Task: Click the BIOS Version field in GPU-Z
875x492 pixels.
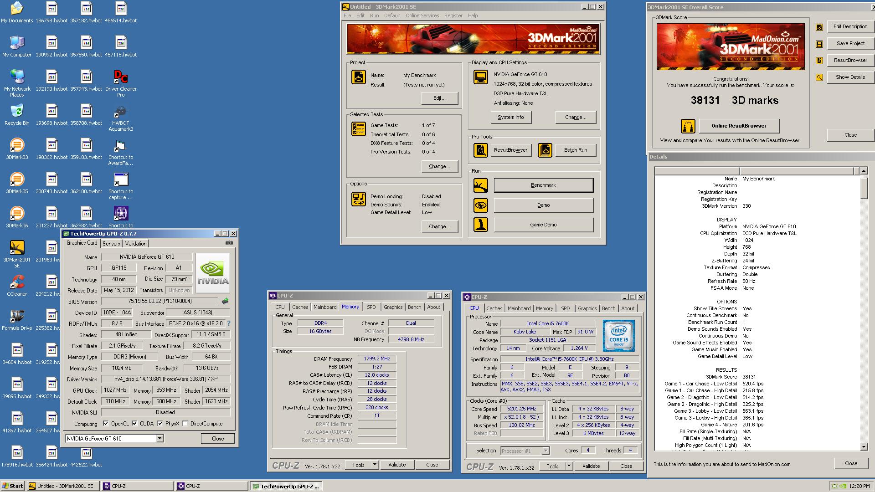Action: pos(160,301)
